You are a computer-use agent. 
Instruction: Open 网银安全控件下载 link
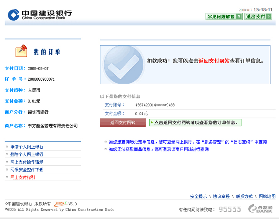pyautogui.click(x=27, y=170)
